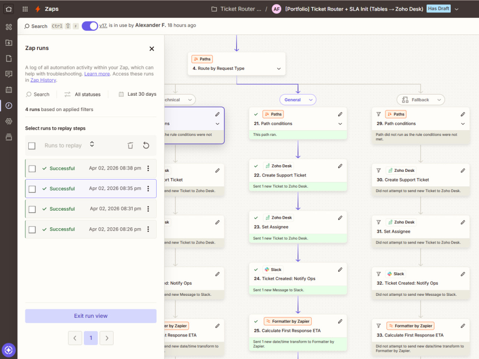
Task: Open the dashboard tiles sidebar icon
Action: (x=9, y=27)
